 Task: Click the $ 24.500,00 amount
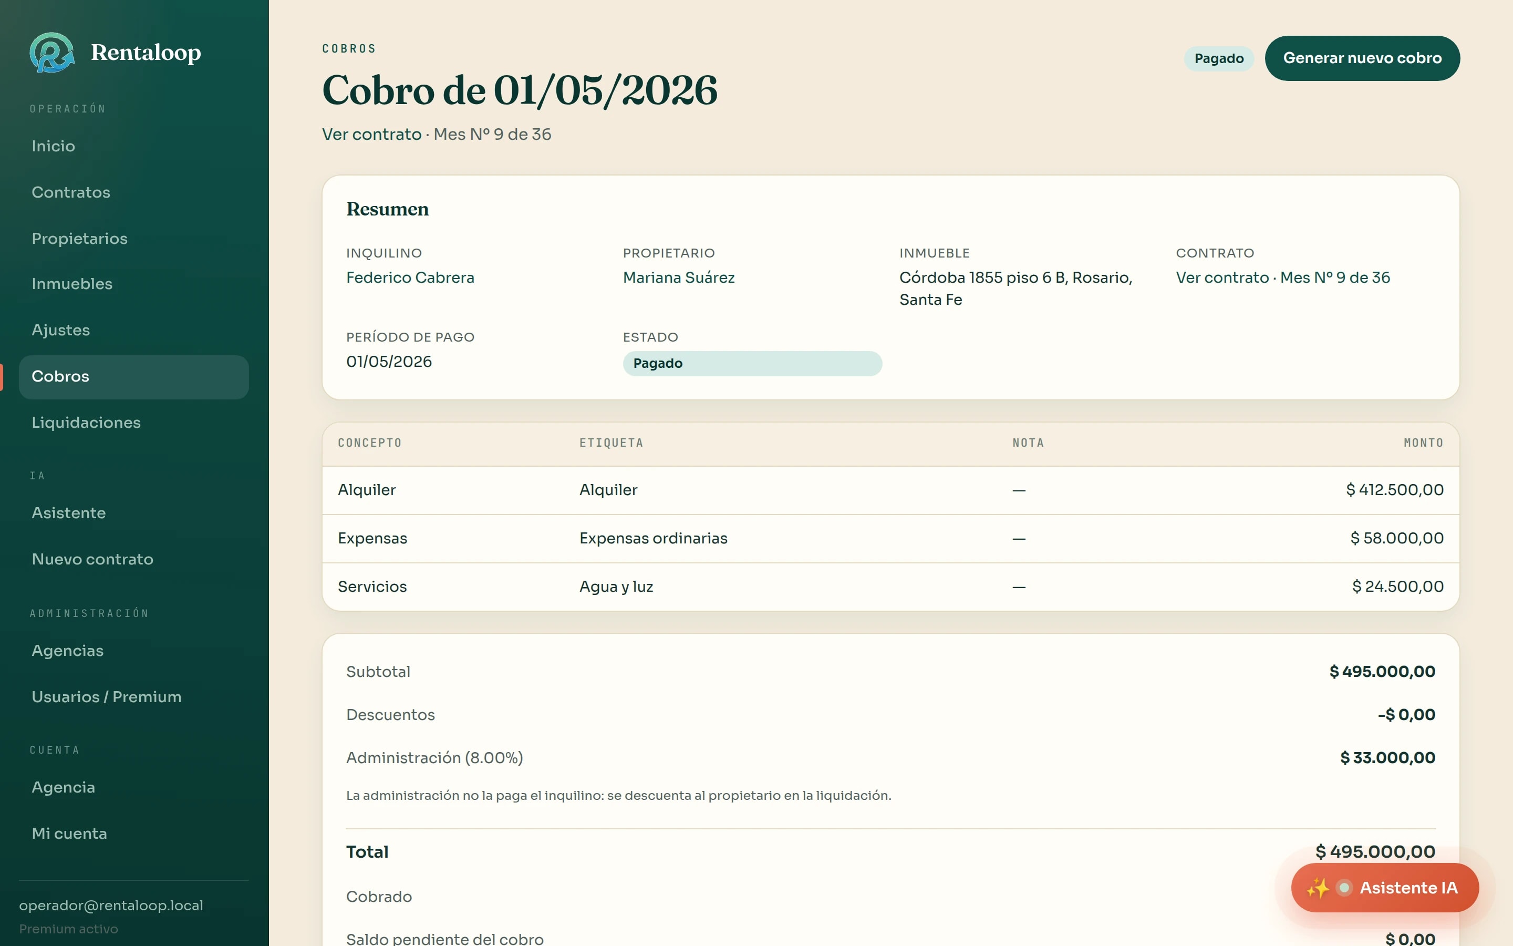pos(1398,586)
